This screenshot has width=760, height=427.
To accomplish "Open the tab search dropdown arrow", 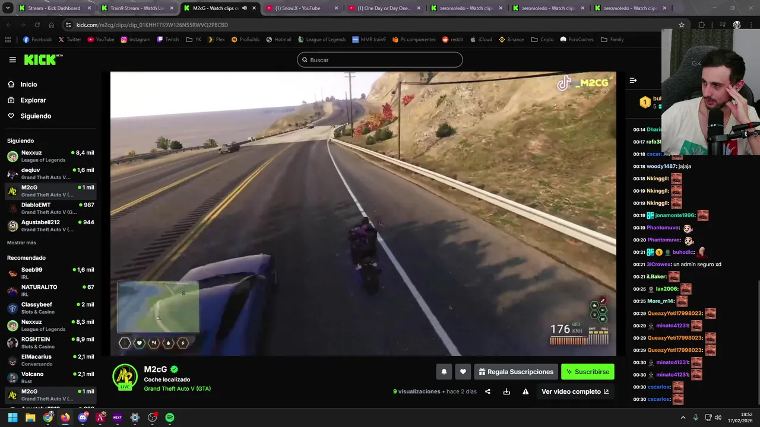I will click(8, 8).
